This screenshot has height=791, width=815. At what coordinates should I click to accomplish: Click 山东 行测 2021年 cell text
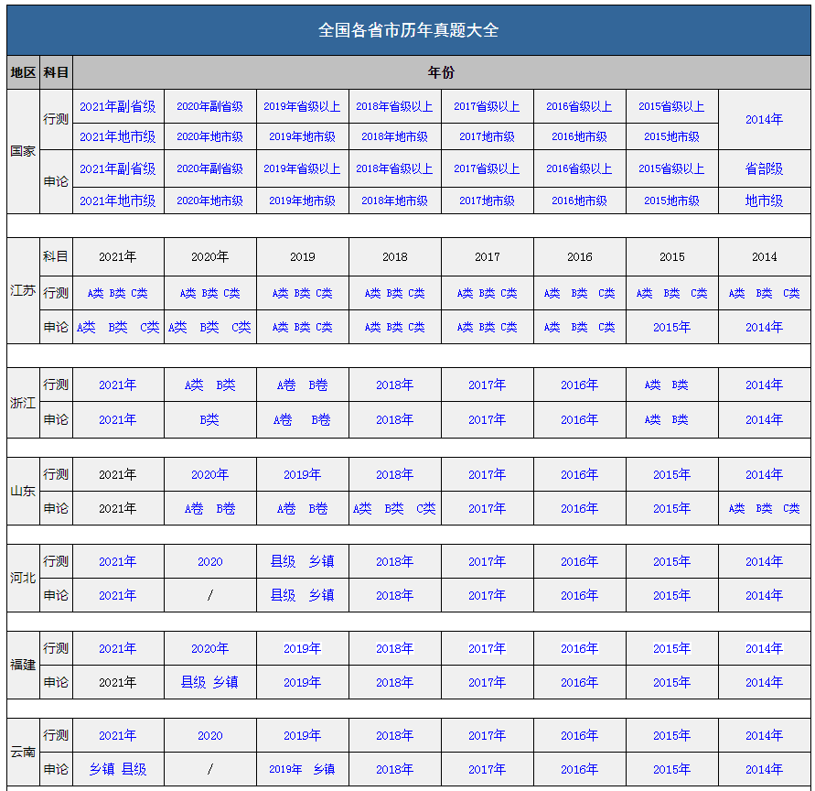117,474
